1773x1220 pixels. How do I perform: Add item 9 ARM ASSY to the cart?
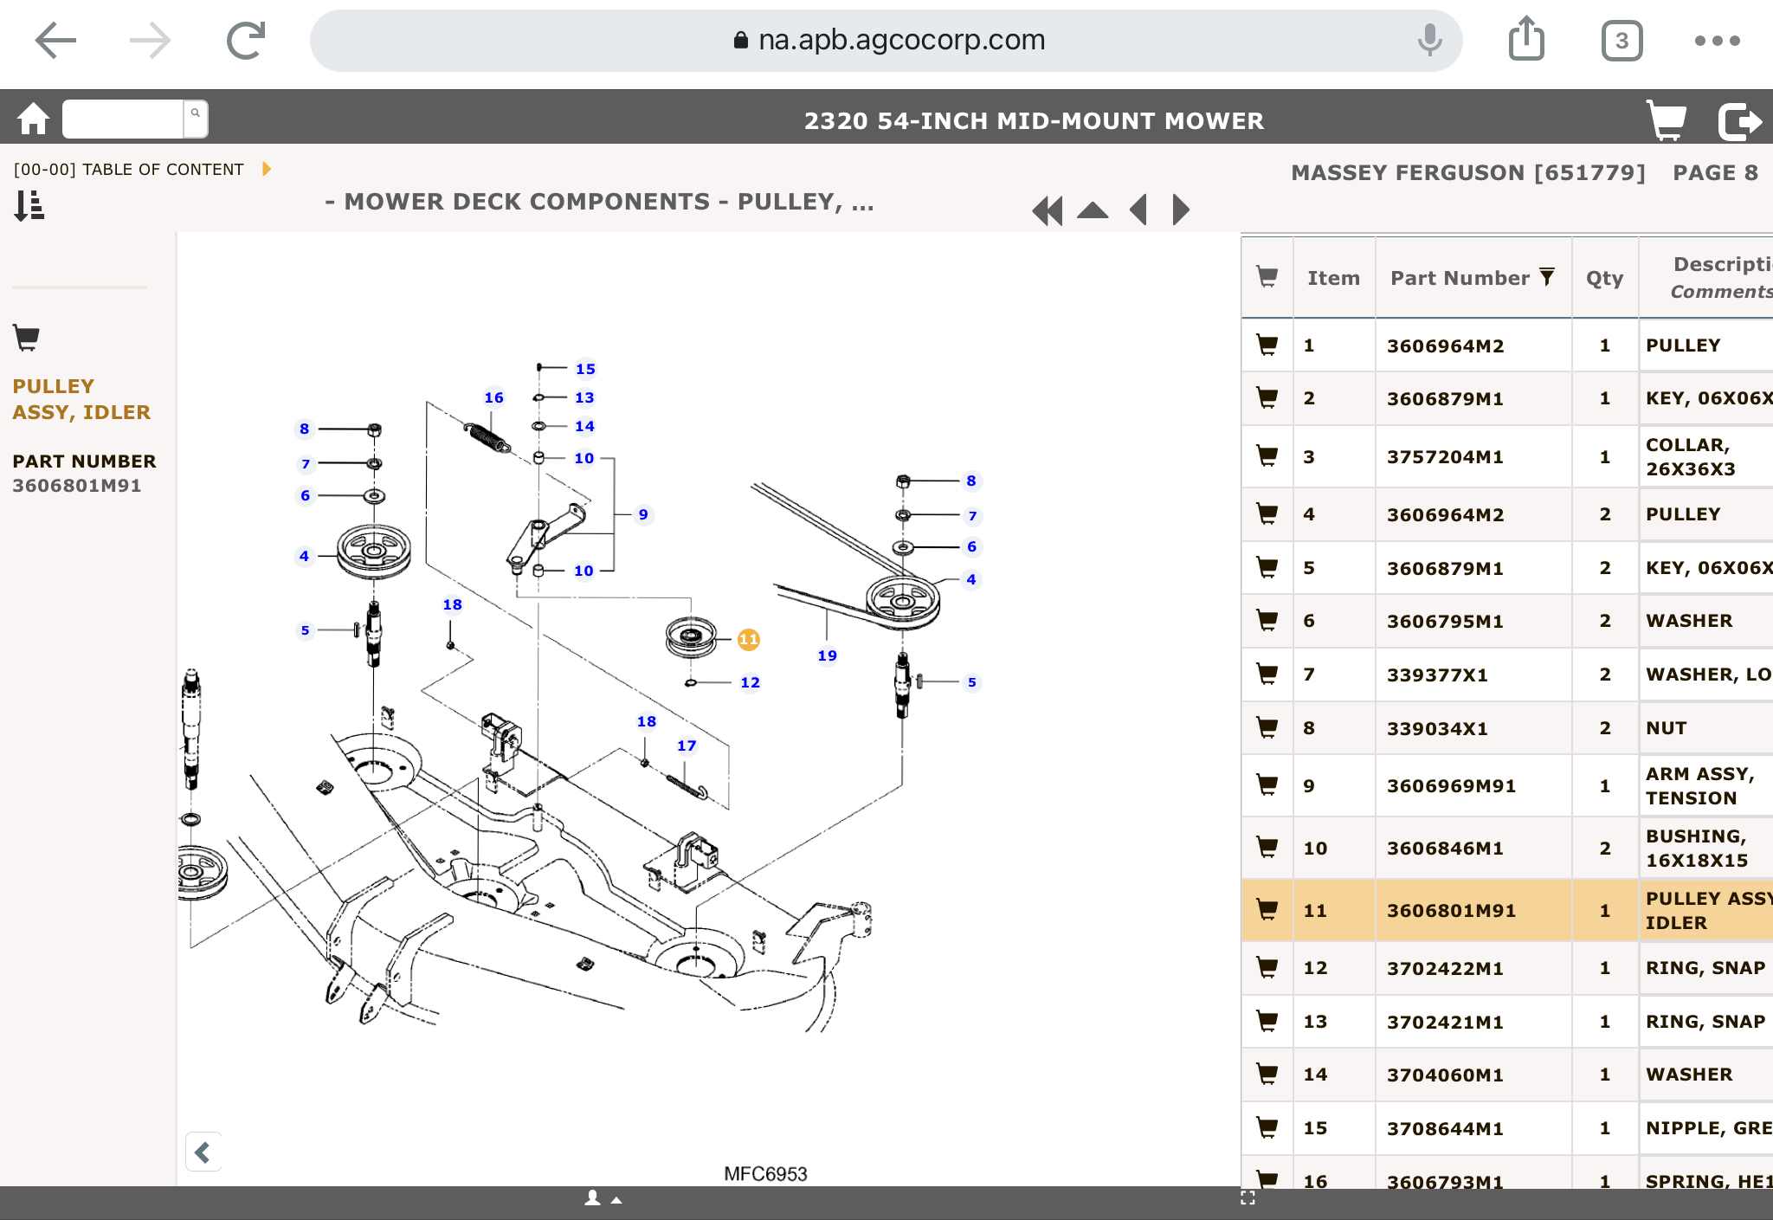pos(1267,785)
